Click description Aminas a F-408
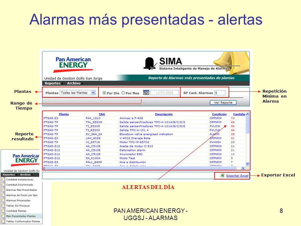 (x=131, y=118)
